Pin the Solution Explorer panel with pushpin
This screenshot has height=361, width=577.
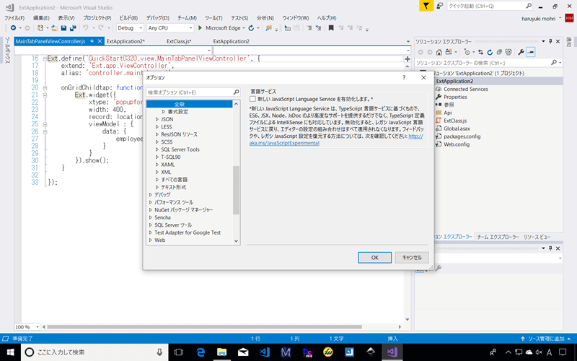pos(550,42)
